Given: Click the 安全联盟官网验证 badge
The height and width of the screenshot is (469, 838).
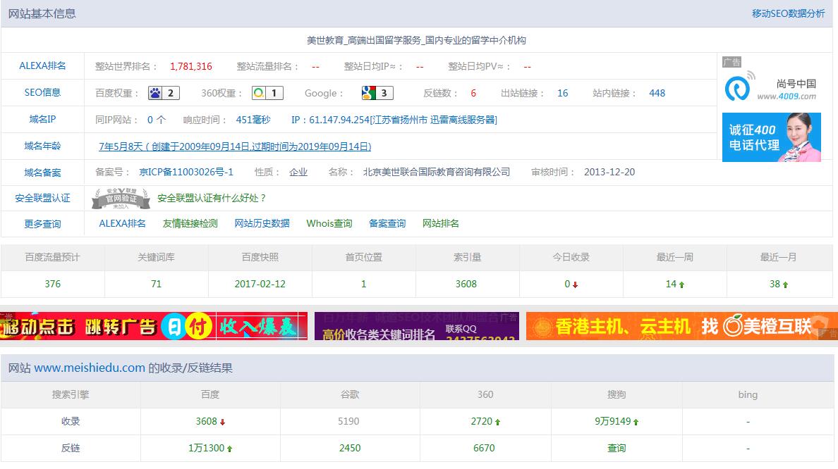Looking at the screenshot, I should coord(120,198).
